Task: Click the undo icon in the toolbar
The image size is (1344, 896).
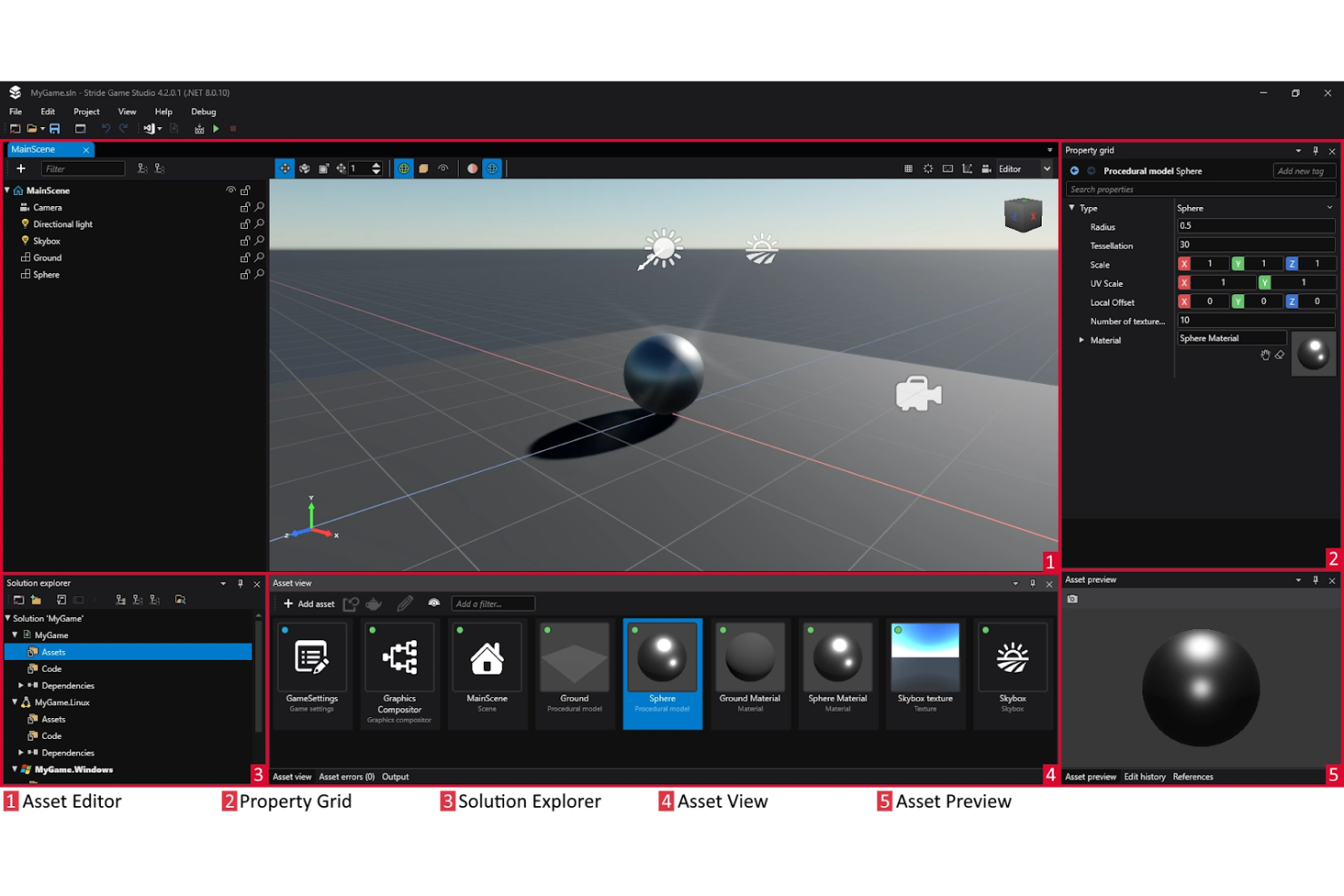Action: (106, 128)
